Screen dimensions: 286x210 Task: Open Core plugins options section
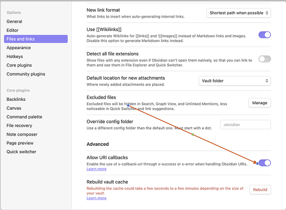pos(20,66)
